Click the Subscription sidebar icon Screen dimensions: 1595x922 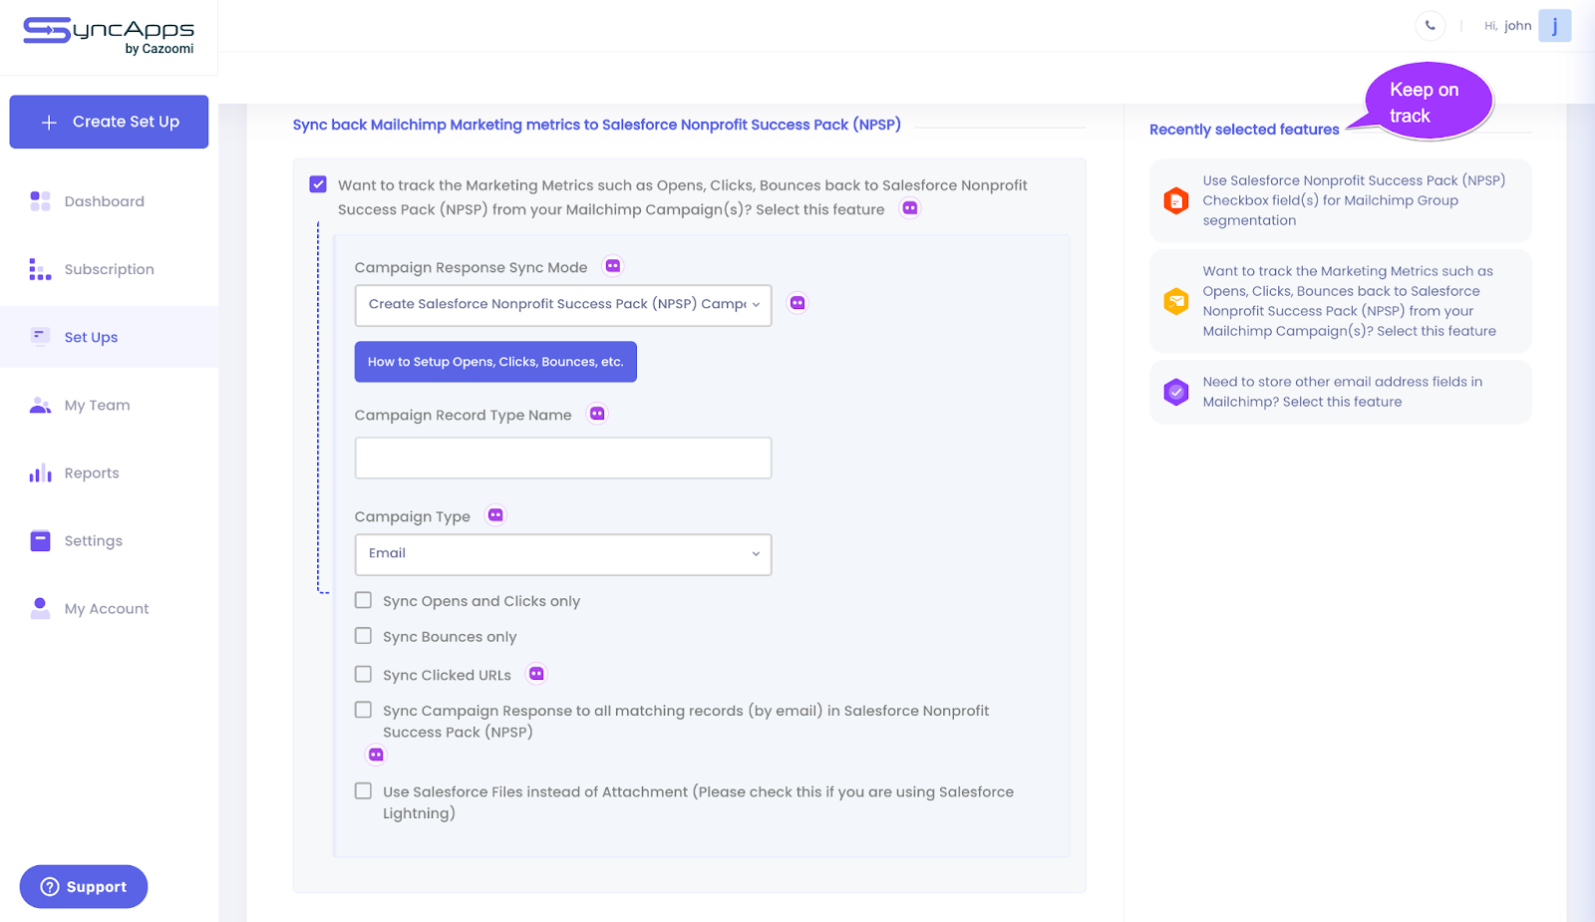(40, 269)
